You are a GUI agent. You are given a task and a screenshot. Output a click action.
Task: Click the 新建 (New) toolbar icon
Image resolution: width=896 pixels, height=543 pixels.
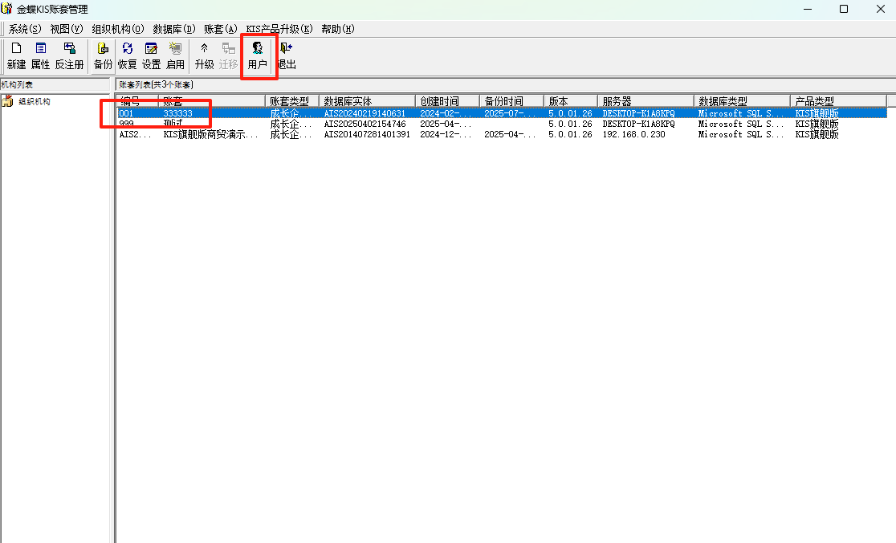(x=16, y=55)
